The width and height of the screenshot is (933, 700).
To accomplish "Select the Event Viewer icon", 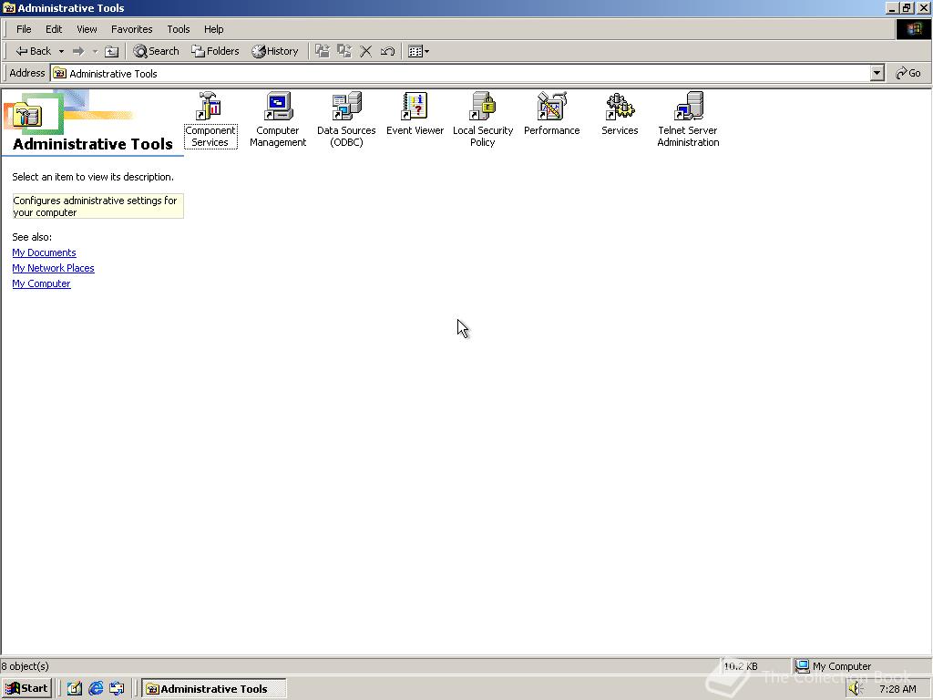I will click(x=415, y=107).
